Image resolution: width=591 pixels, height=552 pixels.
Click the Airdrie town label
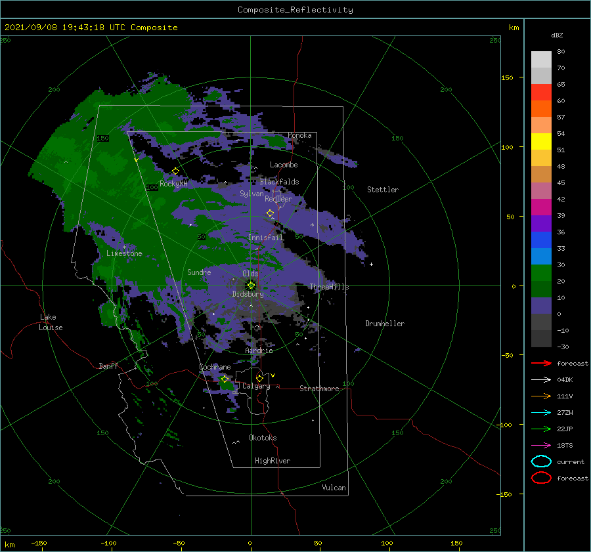point(259,350)
